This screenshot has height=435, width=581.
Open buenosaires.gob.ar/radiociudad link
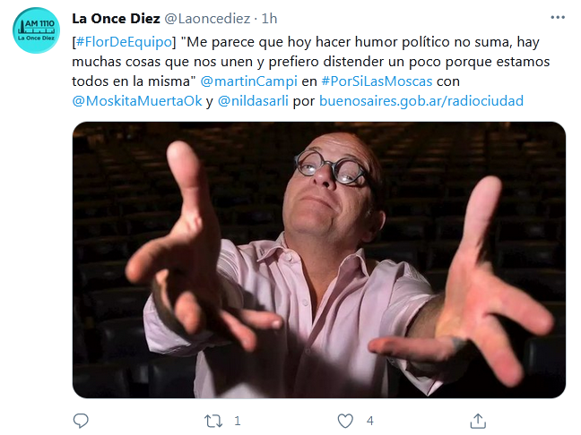click(x=421, y=100)
